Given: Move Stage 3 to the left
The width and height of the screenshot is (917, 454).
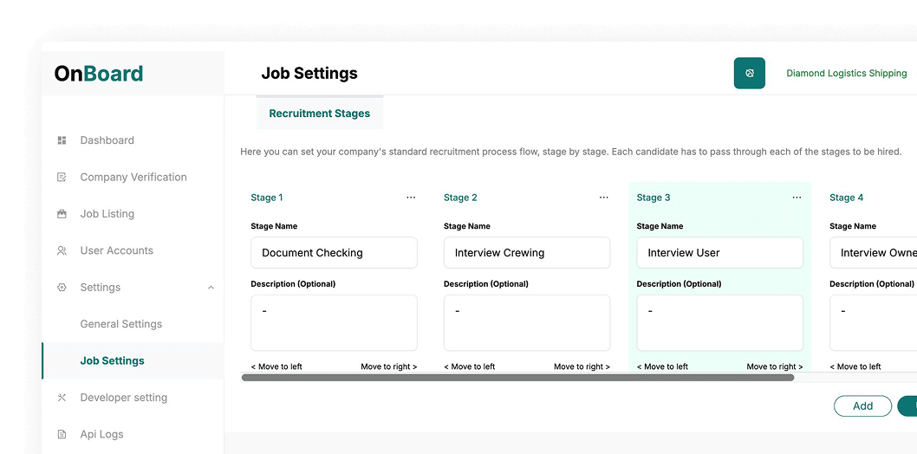Looking at the screenshot, I should pos(663,366).
